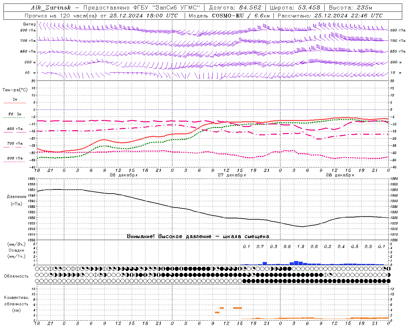Click the 'Предоставлено ФГБУ "ЗапСиб УГМС"' text
The image size is (407, 326).
coord(141,8)
